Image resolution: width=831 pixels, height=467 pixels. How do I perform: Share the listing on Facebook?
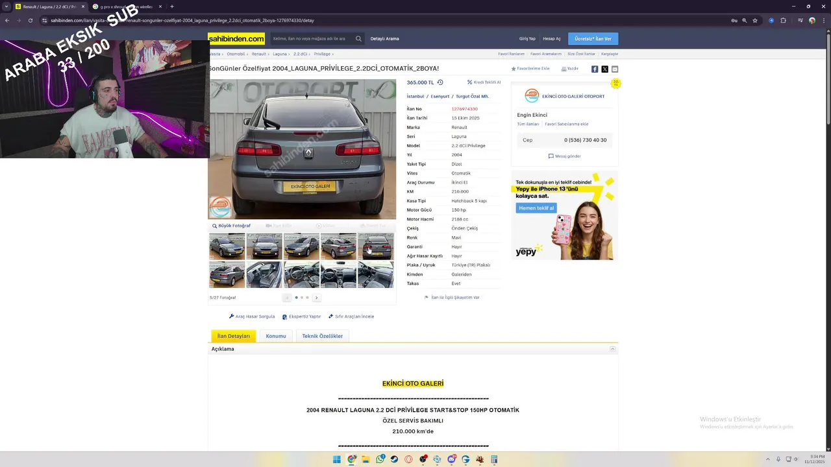595,69
